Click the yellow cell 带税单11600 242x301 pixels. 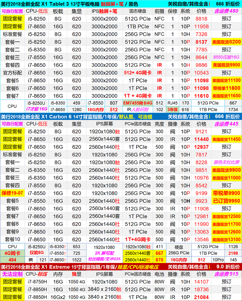pyautogui.click(x=226, y=88)
